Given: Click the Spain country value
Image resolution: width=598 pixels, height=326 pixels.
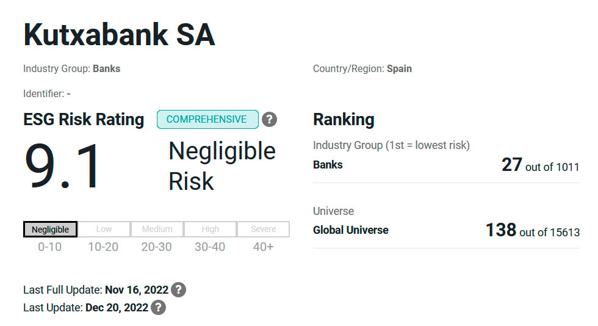Looking at the screenshot, I should click(x=399, y=68).
